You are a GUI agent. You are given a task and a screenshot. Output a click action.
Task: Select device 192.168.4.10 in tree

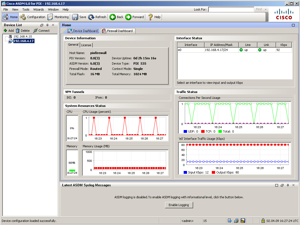click(x=22, y=36)
